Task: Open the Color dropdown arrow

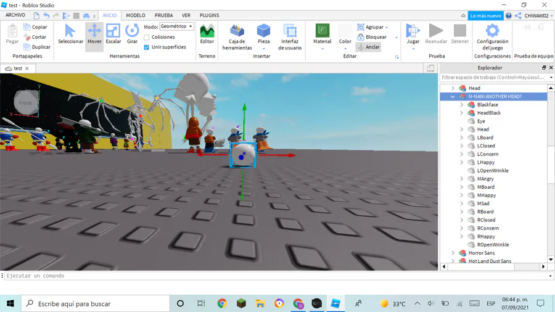Action: [345, 49]
